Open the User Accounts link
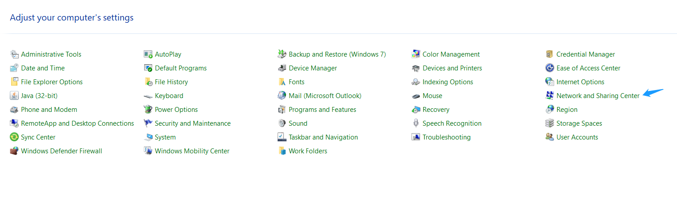This screenshot has width=677, height=197. pyautogui.click(x=577, y=137)
